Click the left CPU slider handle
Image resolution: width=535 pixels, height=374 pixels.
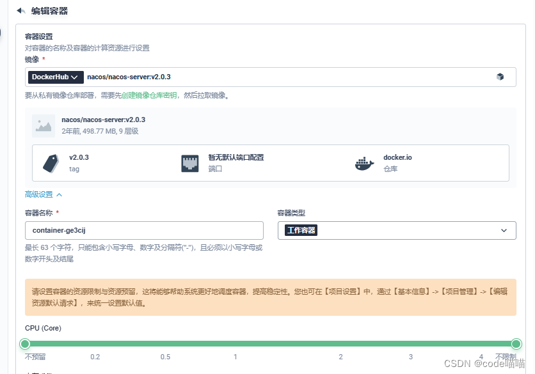click(x=24, y=344)
